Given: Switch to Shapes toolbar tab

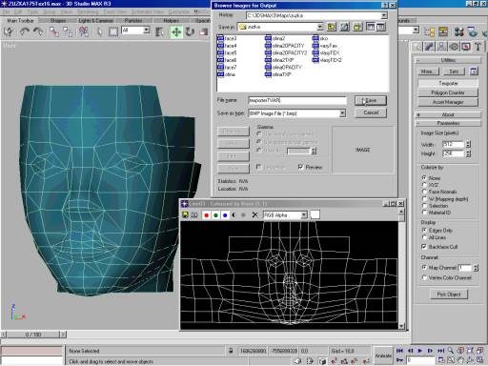Looking at the screenshot, I should (58, 21).
